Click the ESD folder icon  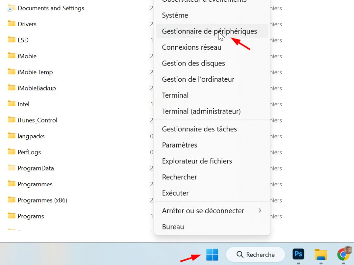(x=11, y=40)
